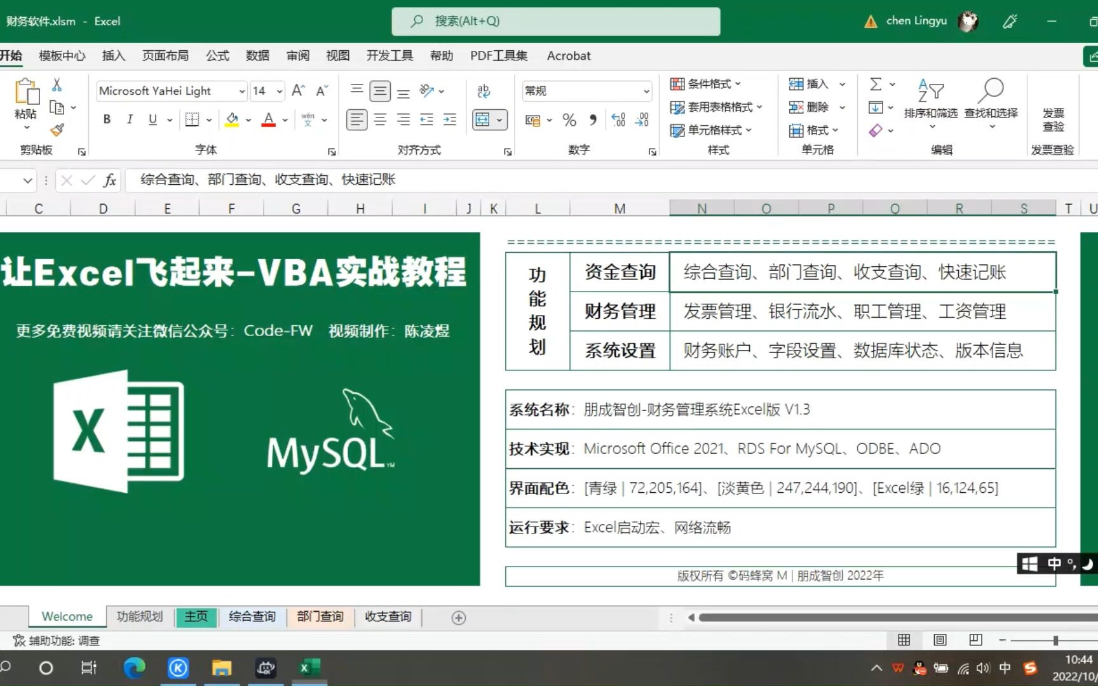This screenshot has height=686, width=1098.
Task: Toggle Merge and Center button
Action: tap(483, 119)
